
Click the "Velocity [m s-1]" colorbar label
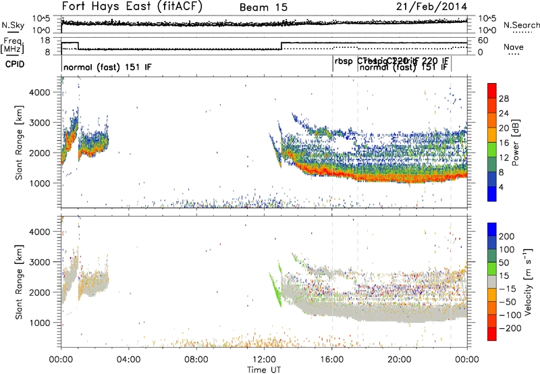click(528, 282)
